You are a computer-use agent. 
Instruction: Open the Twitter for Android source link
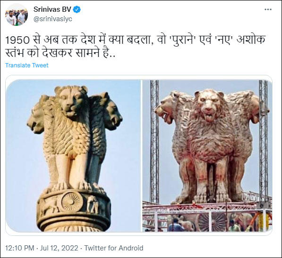[114, 248]
